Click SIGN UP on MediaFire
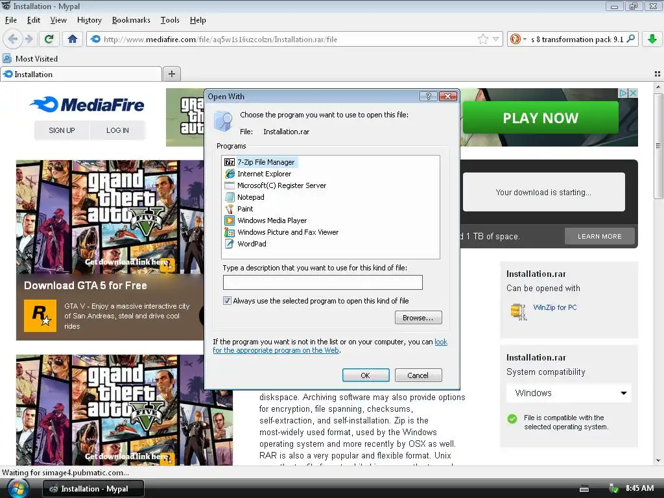 62,130
